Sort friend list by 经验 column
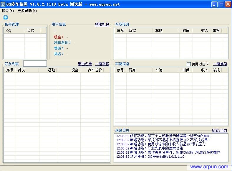 point(48,70)
